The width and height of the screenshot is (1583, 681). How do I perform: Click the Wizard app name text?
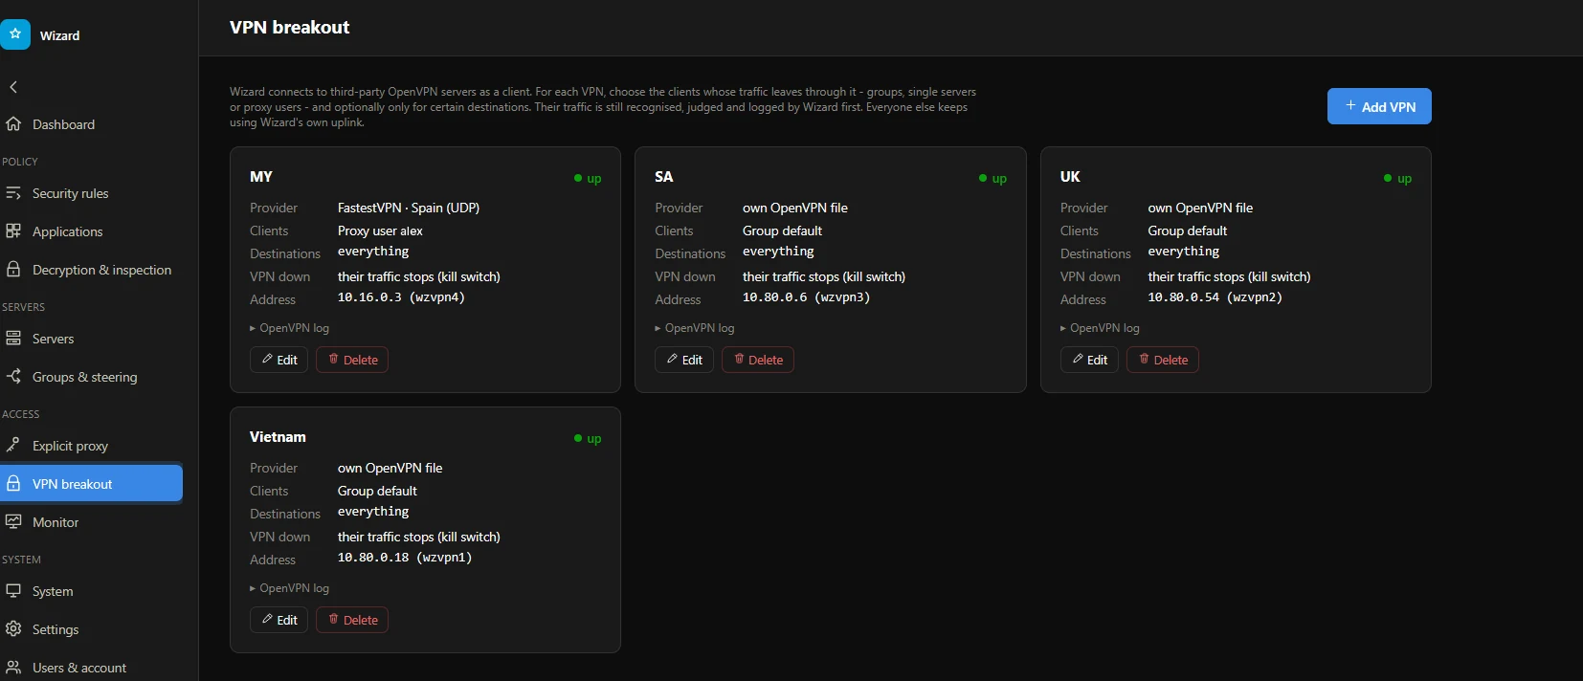coord(59,35)
